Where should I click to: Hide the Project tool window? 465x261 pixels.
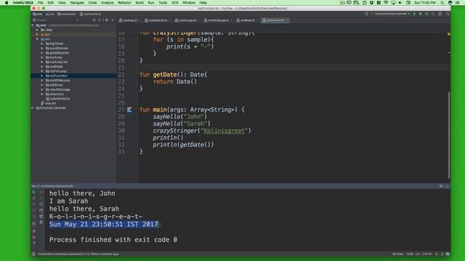pyautogui.click(x=113, y=20)
